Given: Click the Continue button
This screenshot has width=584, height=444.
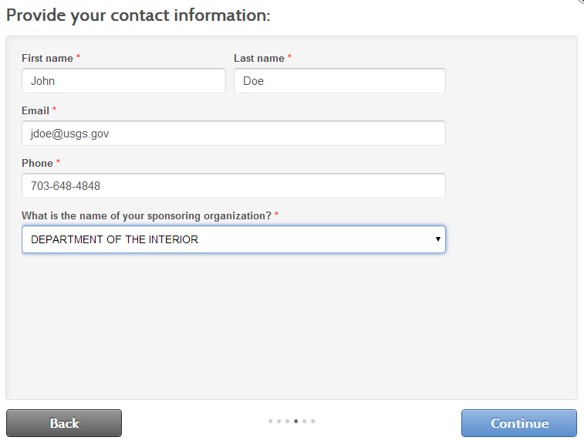Looking at the screenshot, I should point(519,423).
